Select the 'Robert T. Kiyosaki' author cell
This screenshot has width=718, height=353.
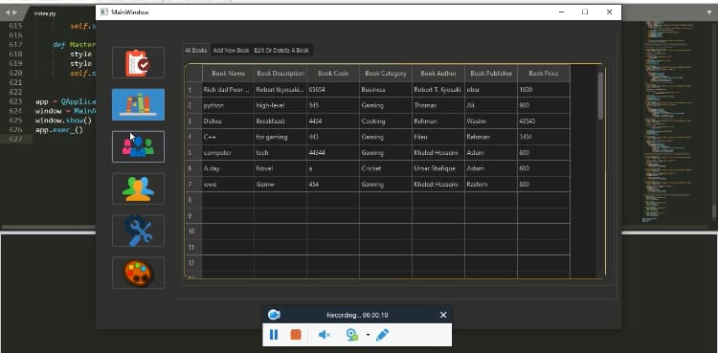438,90
